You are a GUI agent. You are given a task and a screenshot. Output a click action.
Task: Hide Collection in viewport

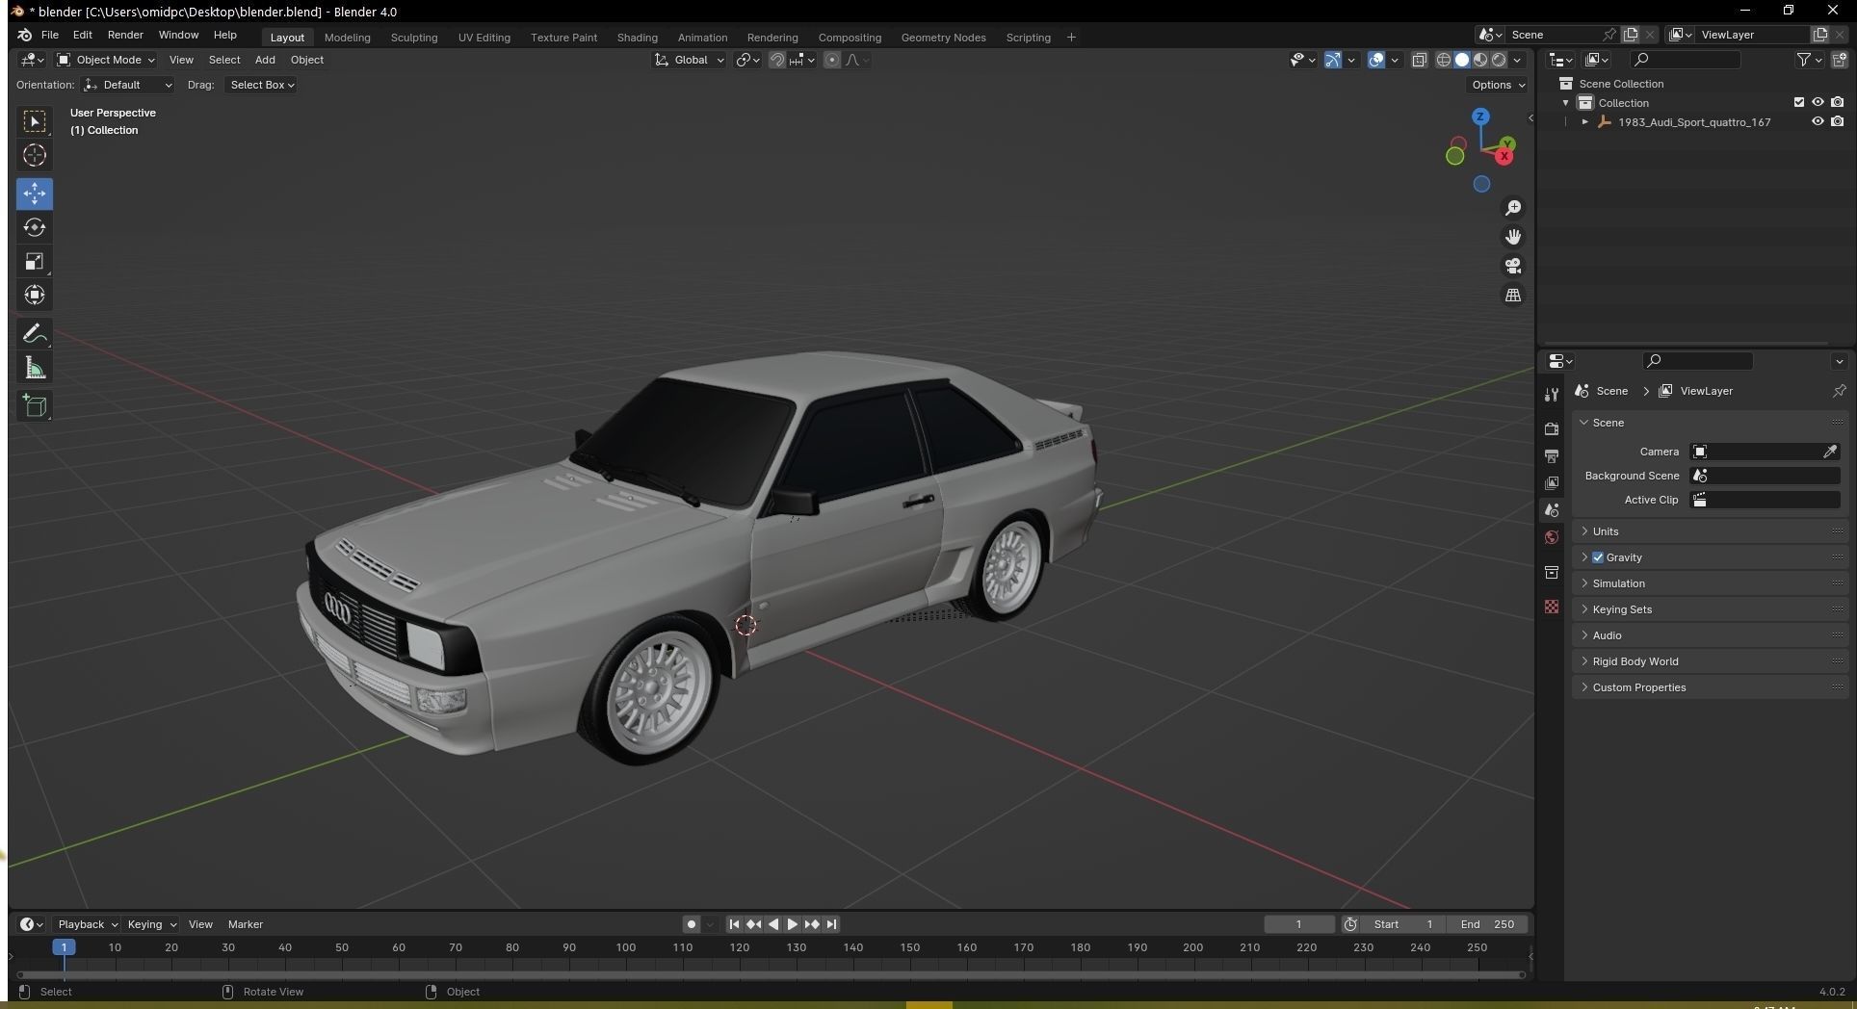[1818, 102]
